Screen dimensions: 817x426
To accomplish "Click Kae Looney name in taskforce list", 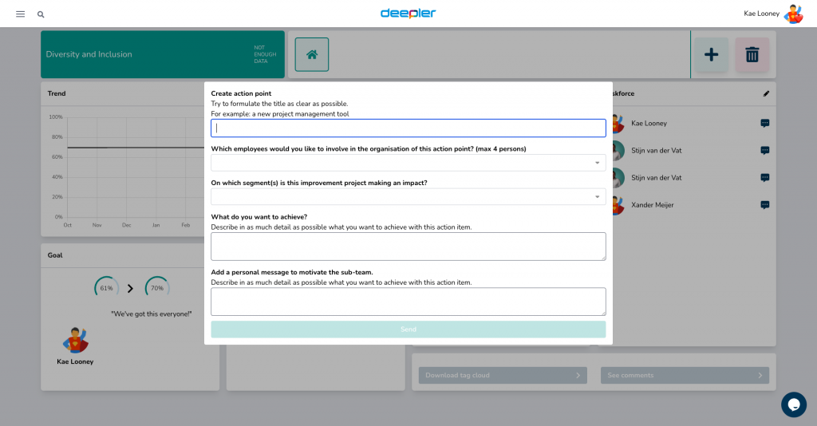I will click(649, 124).
